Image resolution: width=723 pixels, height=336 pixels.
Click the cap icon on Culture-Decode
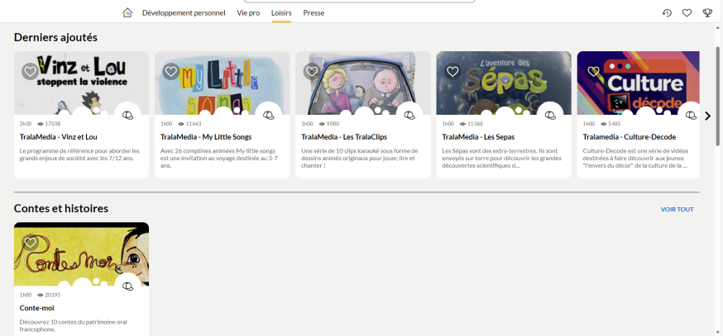click(x=691, y=115)
